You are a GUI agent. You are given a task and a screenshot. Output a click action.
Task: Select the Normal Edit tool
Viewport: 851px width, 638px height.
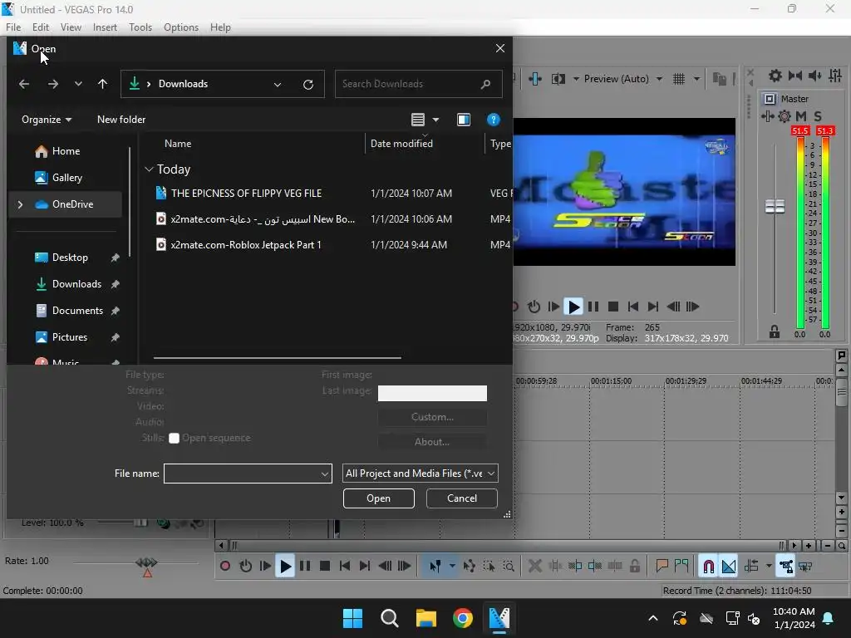[435, 567]
